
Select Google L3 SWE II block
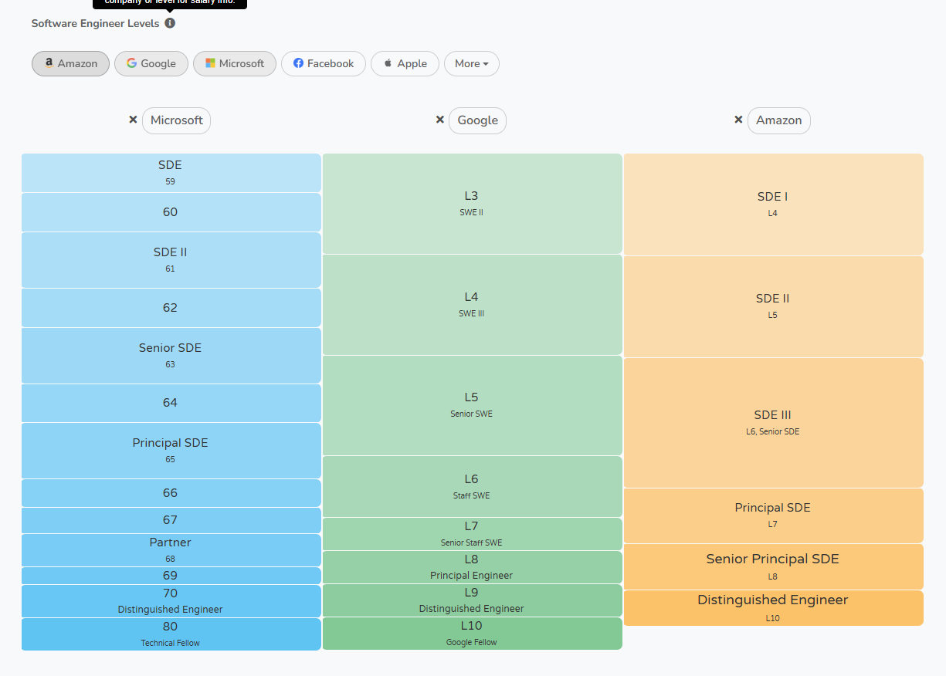pyautogui.click(x=472, y=204)
